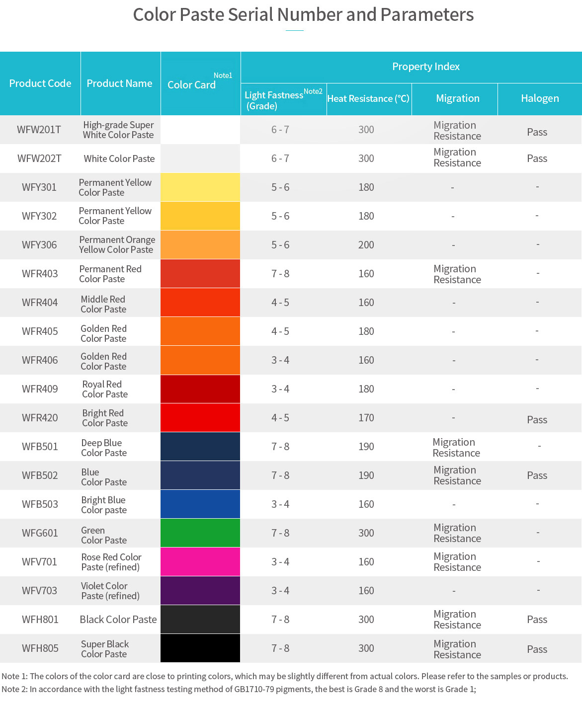Select the Rose Red WFV701 swatch
The image size is (582, 706).
(200, 562)
